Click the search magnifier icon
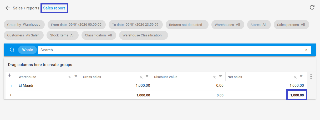 12,50
